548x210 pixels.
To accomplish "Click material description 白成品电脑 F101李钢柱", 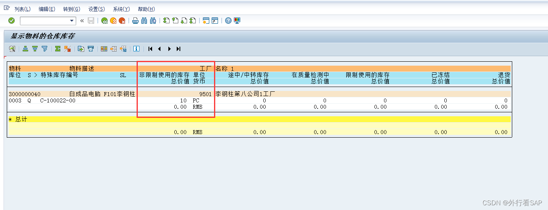I will 102,94.
